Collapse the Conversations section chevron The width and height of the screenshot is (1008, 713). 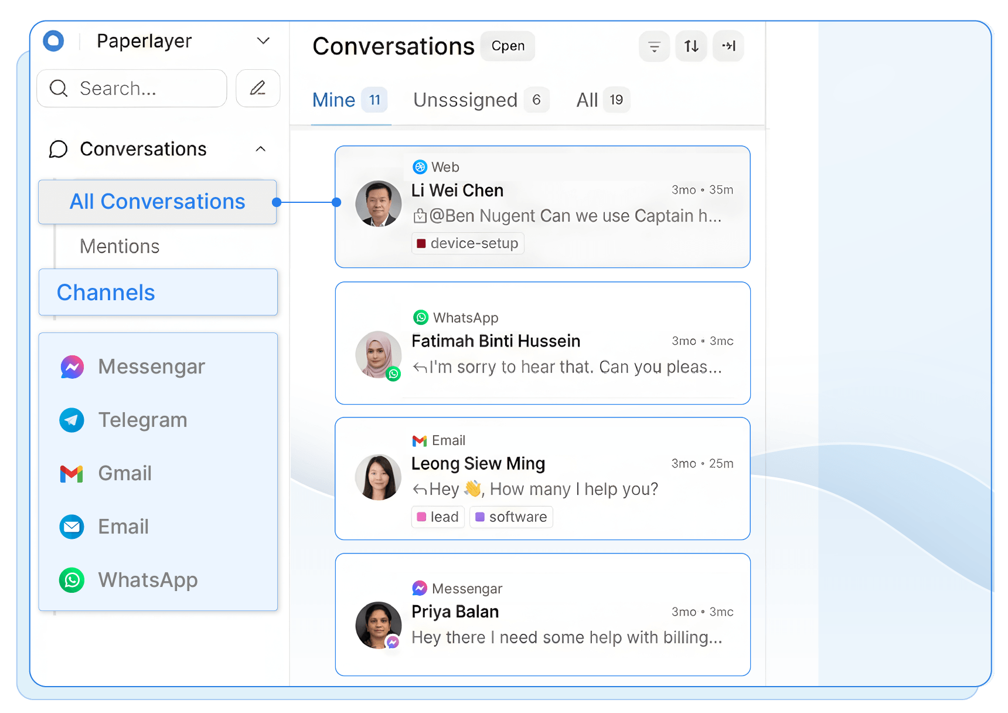pyautogui.click(x=261, y=149)
